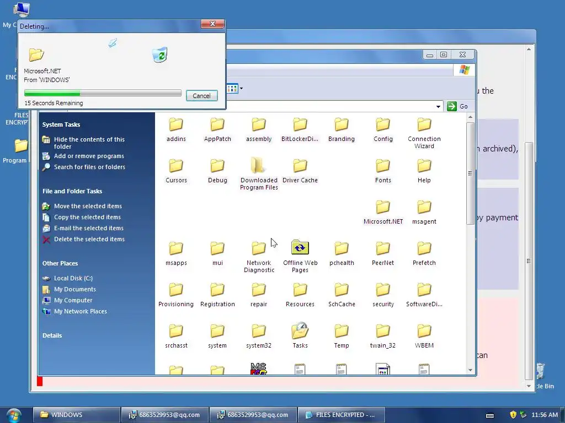The image size is (565, 423).
Task: Open the Start menu orb
Action: click(14, 415)
